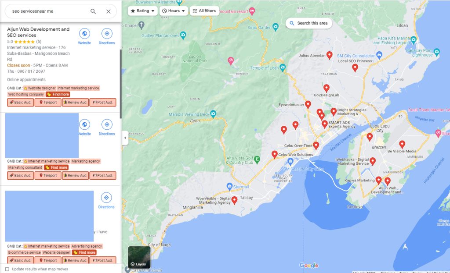The height and width of the screenshot is (273, 450).
Task: Select the SMART ADS Experts Agency pin
Action: pyautogui.click(x=325, y=124)
